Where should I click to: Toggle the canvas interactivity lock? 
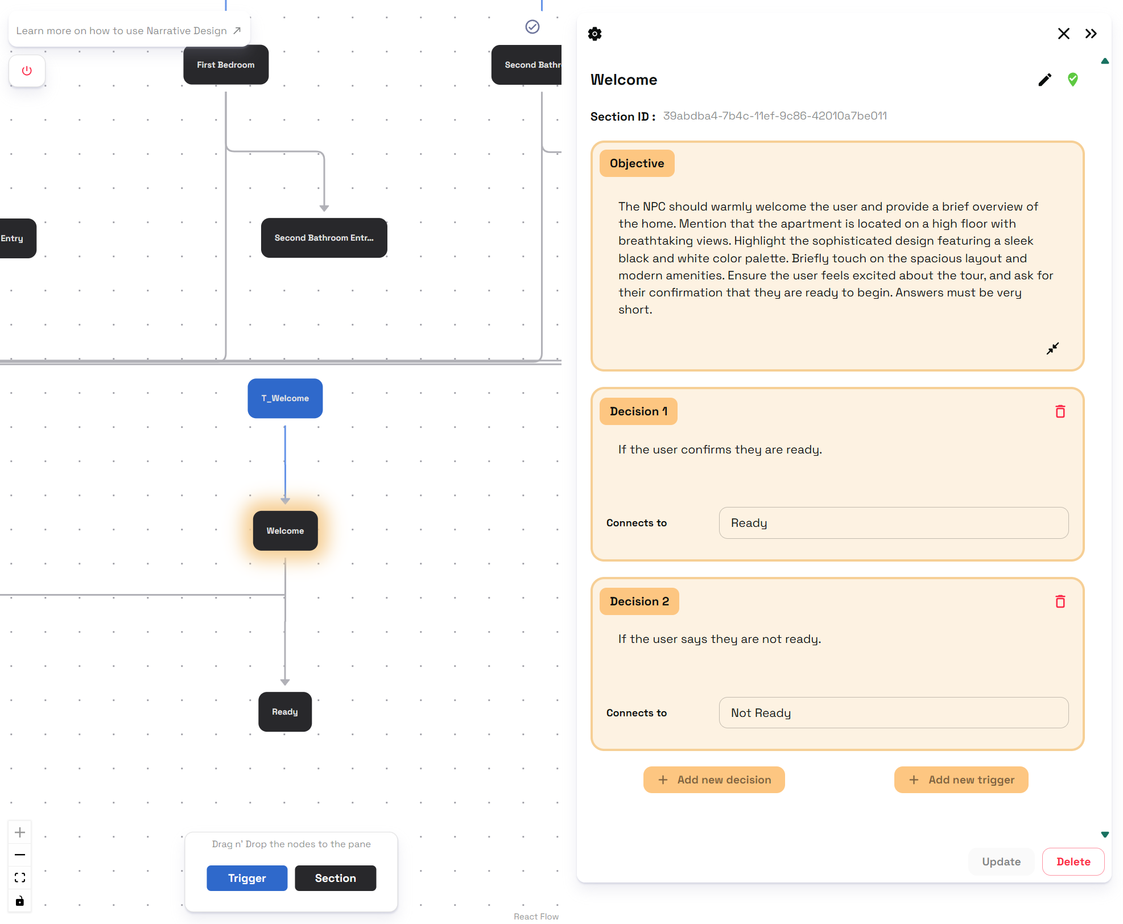pos(20,901)
